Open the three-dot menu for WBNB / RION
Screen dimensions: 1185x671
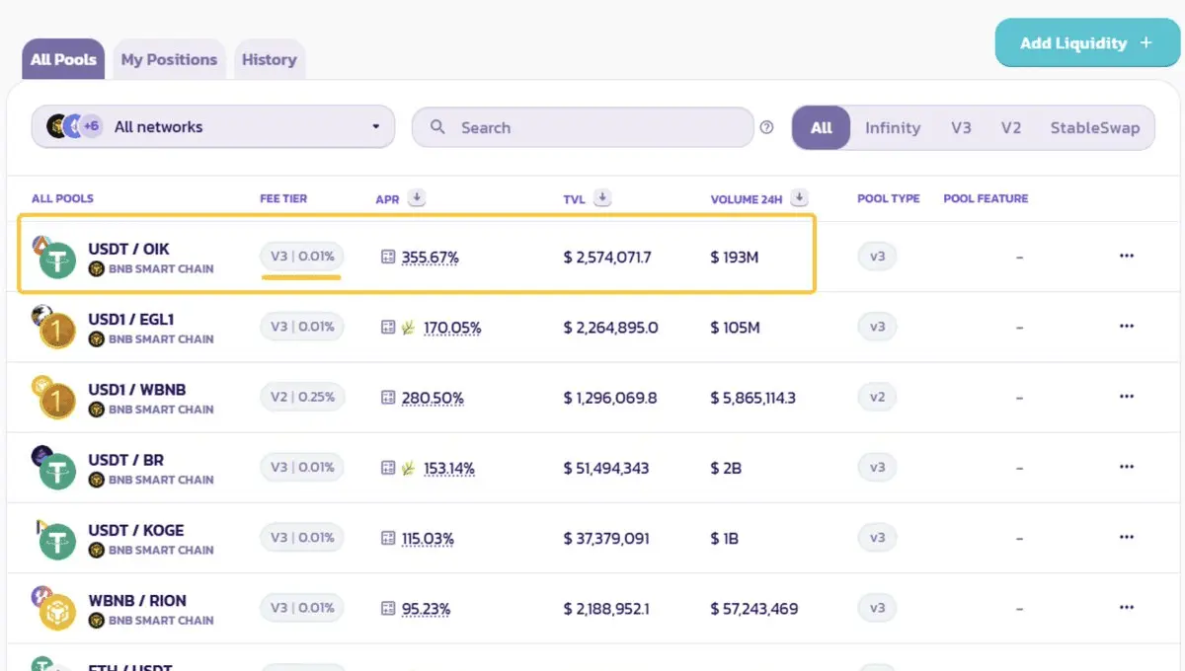point(1127,608)
